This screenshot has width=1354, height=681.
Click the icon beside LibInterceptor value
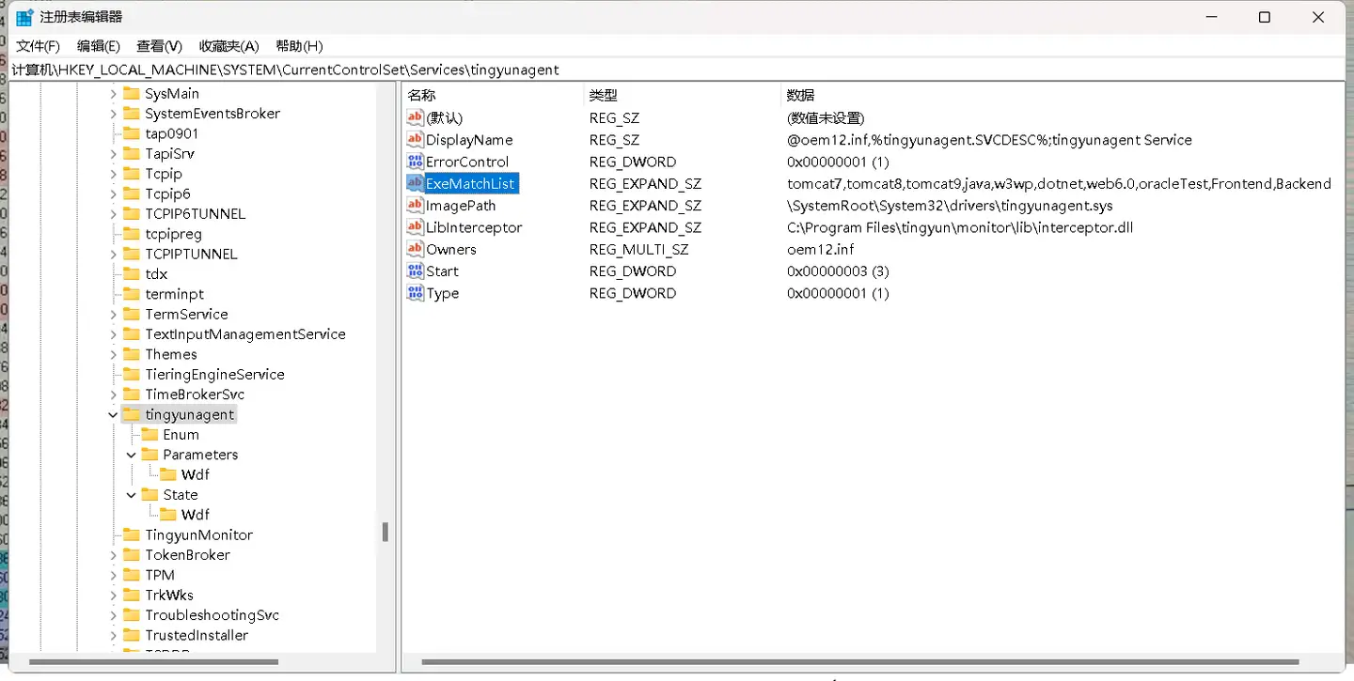point(415,227)
